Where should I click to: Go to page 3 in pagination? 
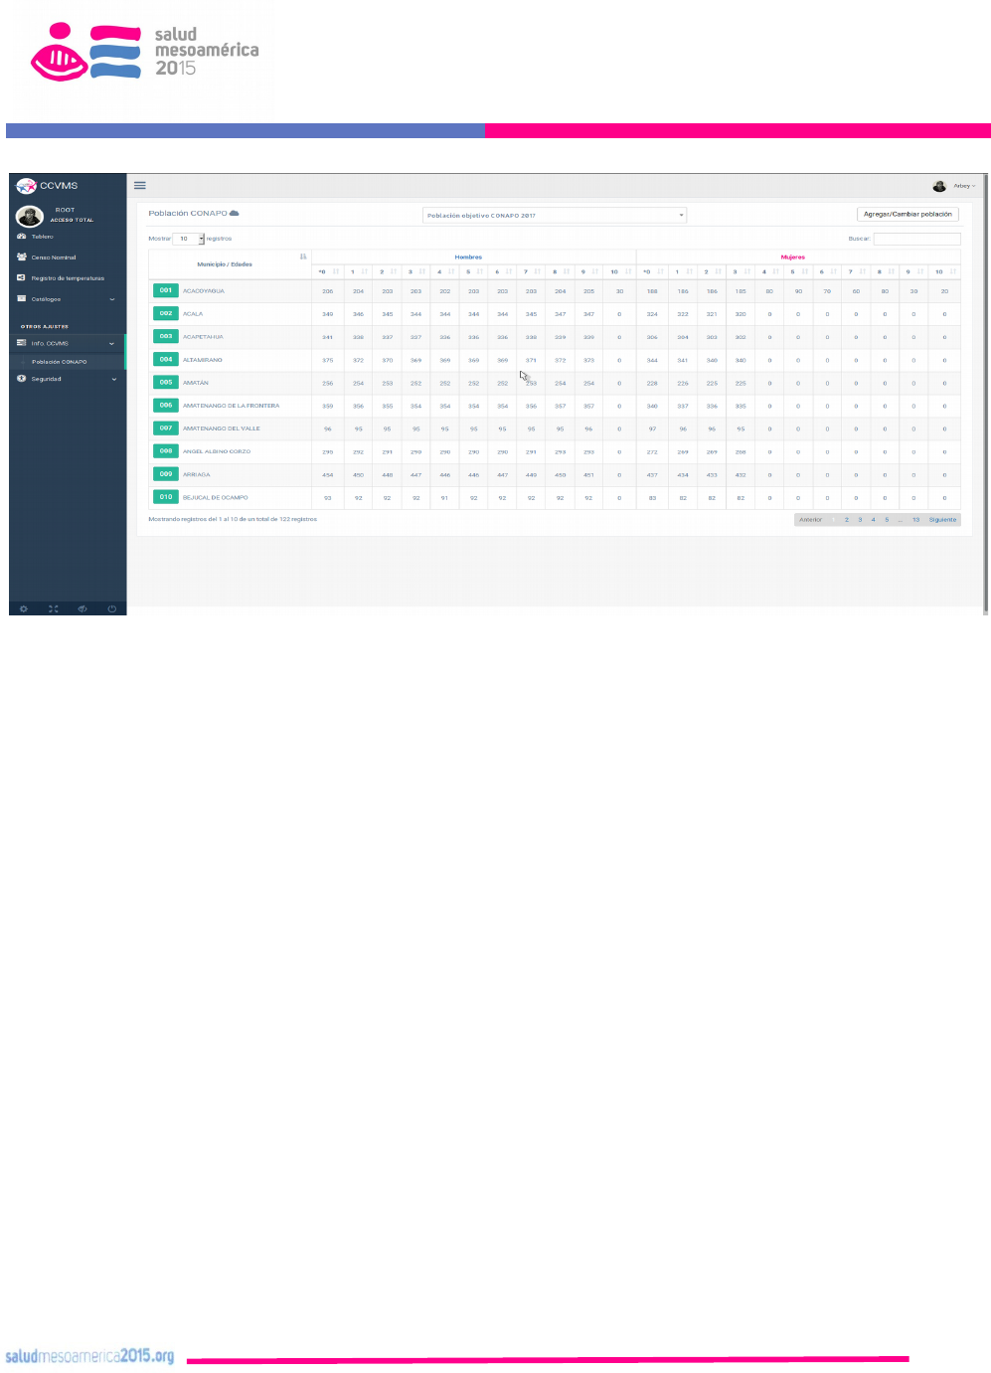tap(860, 520)
